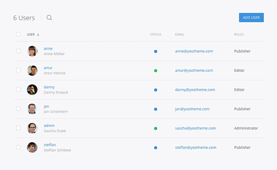
Task: Click admin's green status dot
Action: [156, 128]
